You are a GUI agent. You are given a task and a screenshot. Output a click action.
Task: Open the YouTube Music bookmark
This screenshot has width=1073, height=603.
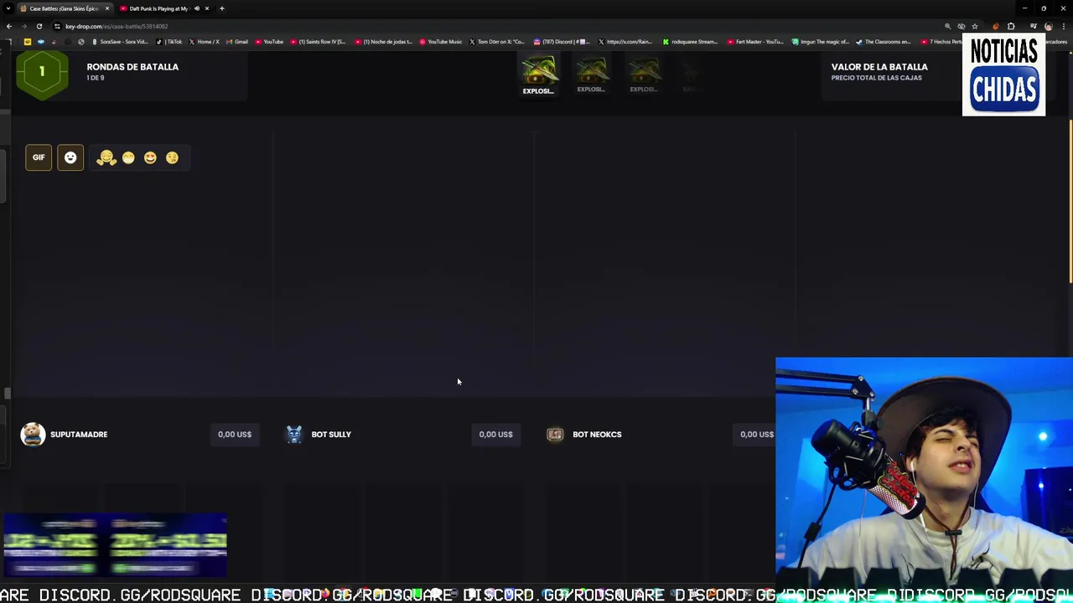[441, 42]
